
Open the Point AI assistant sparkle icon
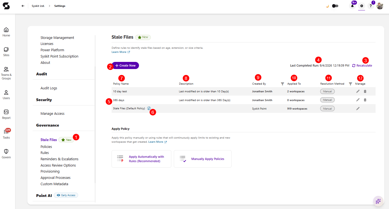tap(378, 201)
